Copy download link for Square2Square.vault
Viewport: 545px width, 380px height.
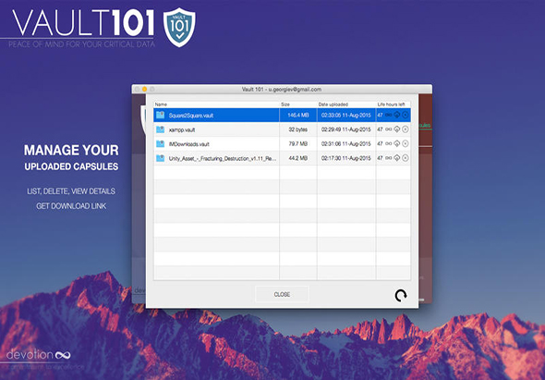(389, 115)
